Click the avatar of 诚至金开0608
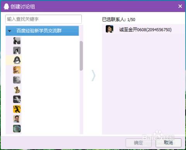The height and width of the screenshot is (150, 186). (x=110, y=29)
